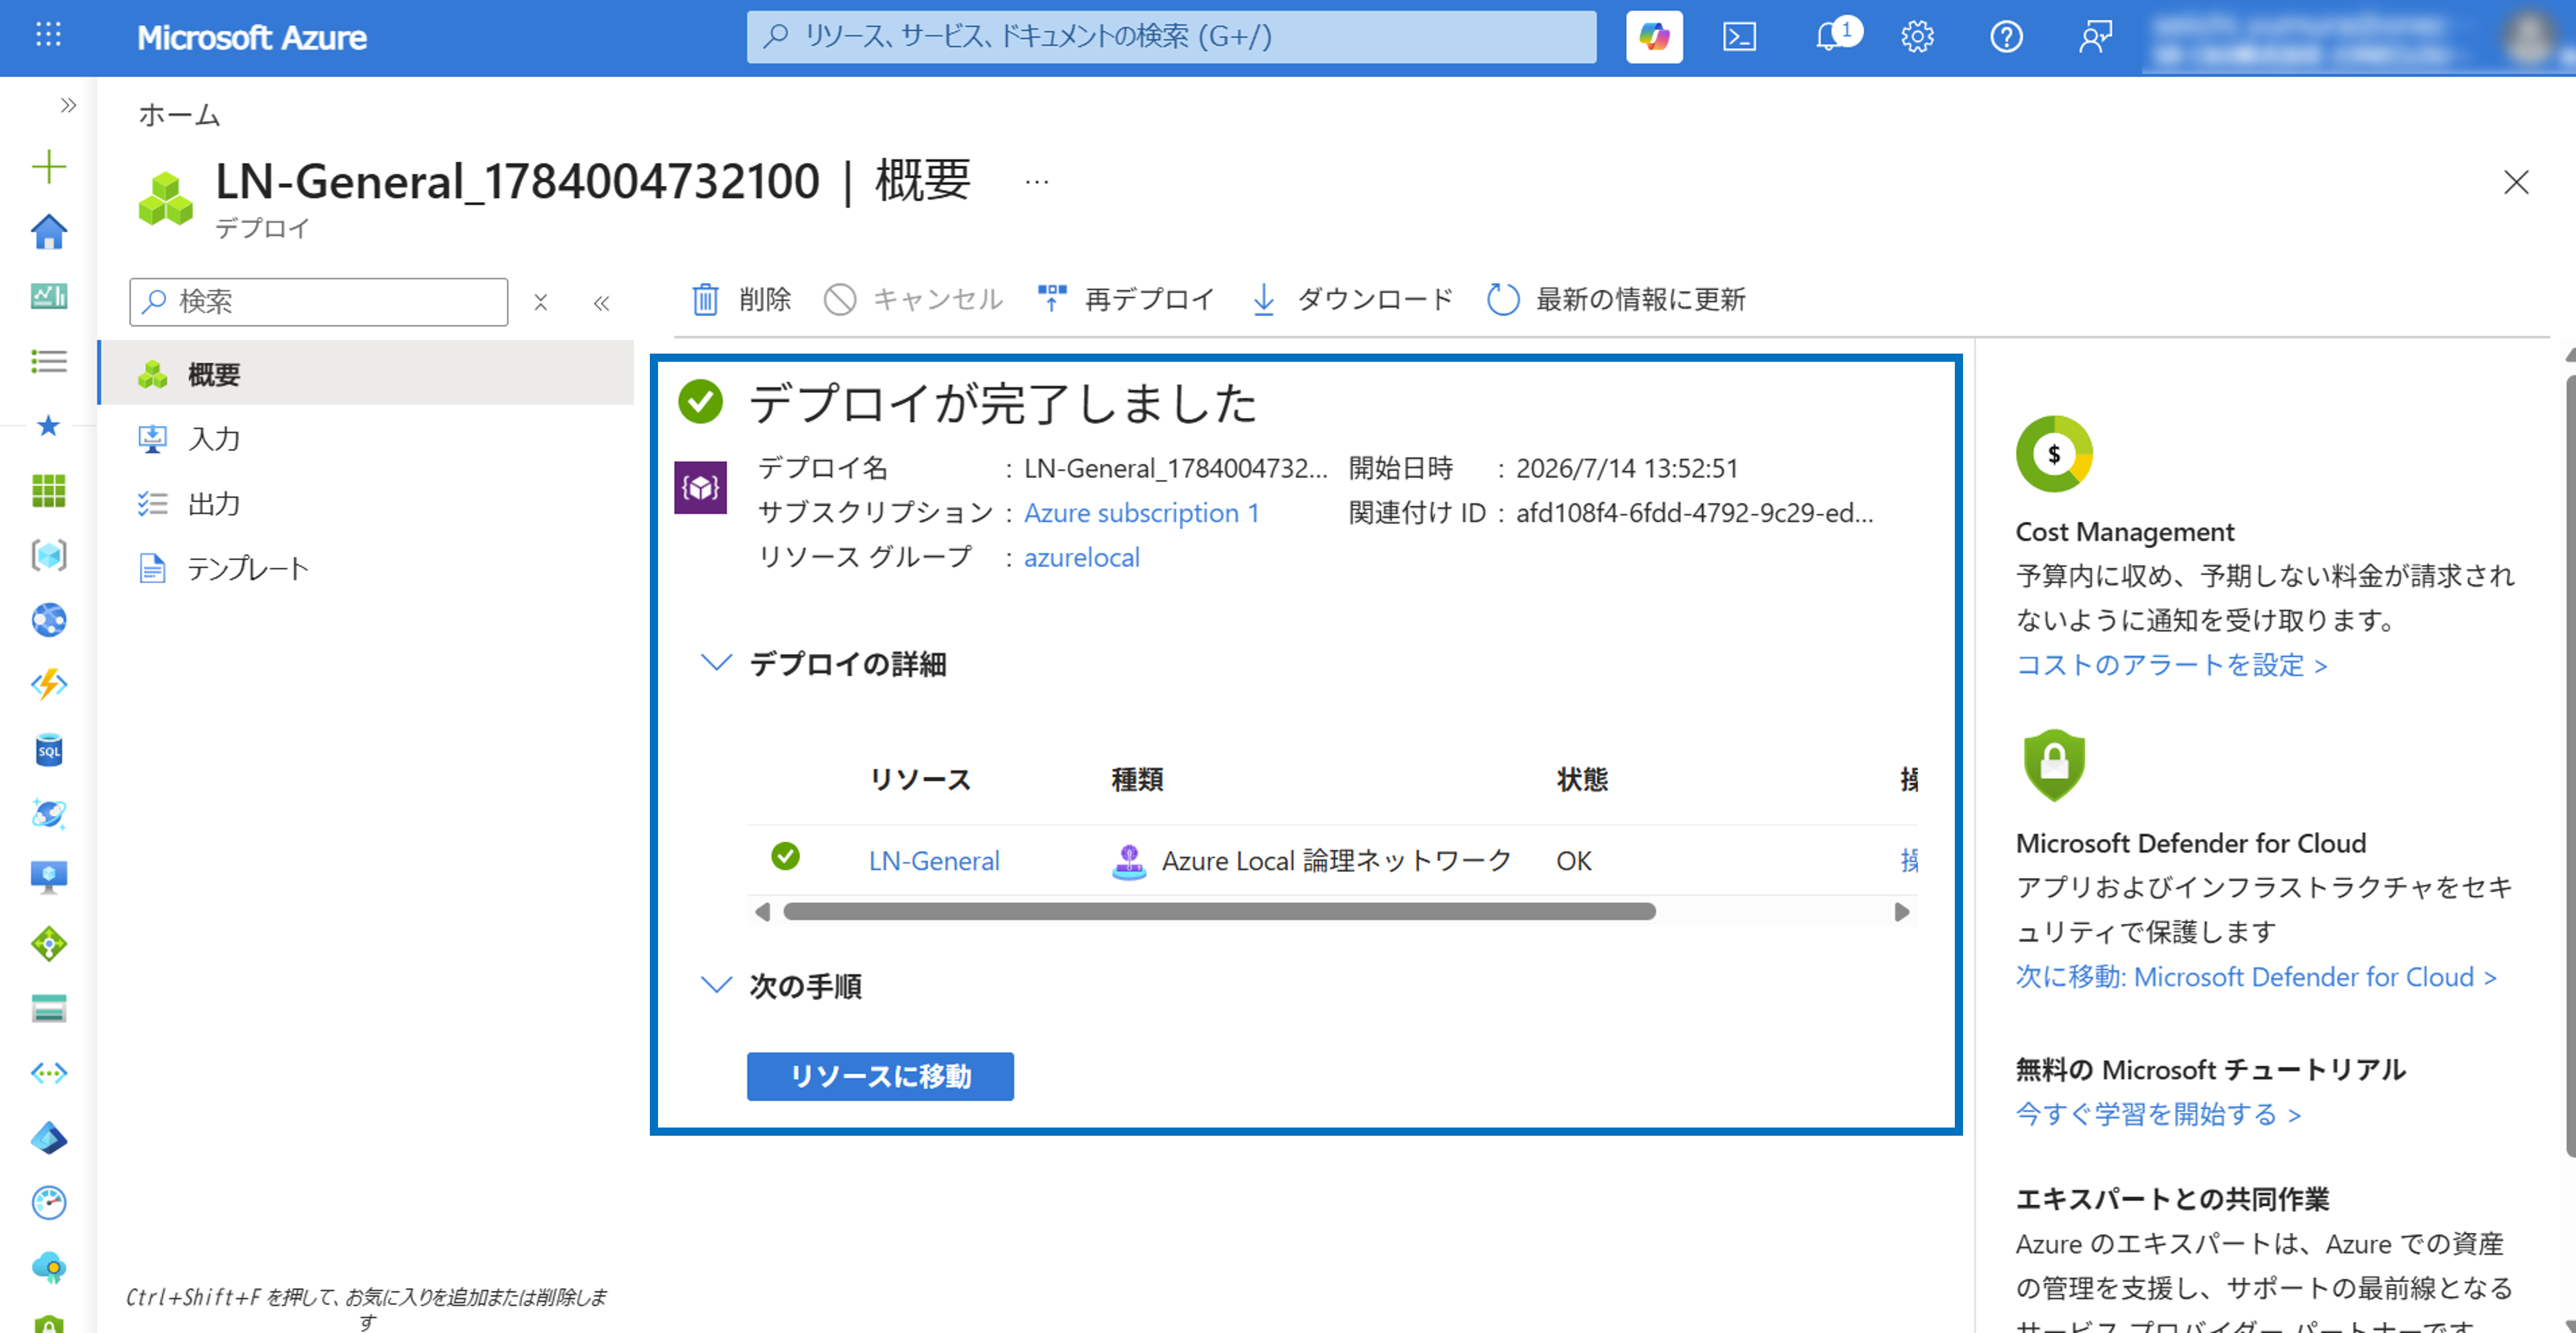
Task: Open Azure Cosmos DB icon in sidebar
Action: [x=48, y=814]
